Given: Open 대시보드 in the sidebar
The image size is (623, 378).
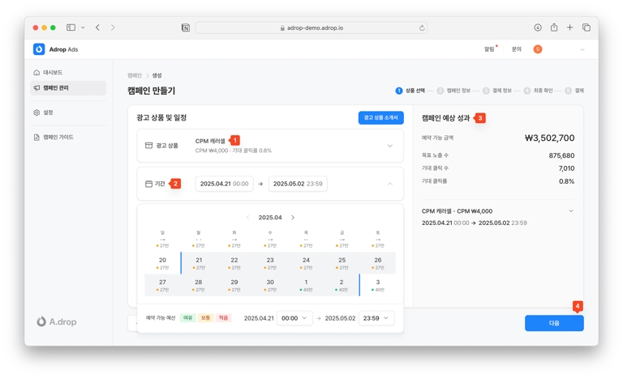Looking at the screenshot, I should point(53,73).
